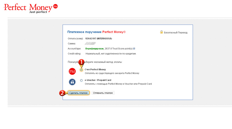The width and height of the screenshot is (232, 129).
Task: Click the Счет Perfect Money label
Action: coord(95,69)
